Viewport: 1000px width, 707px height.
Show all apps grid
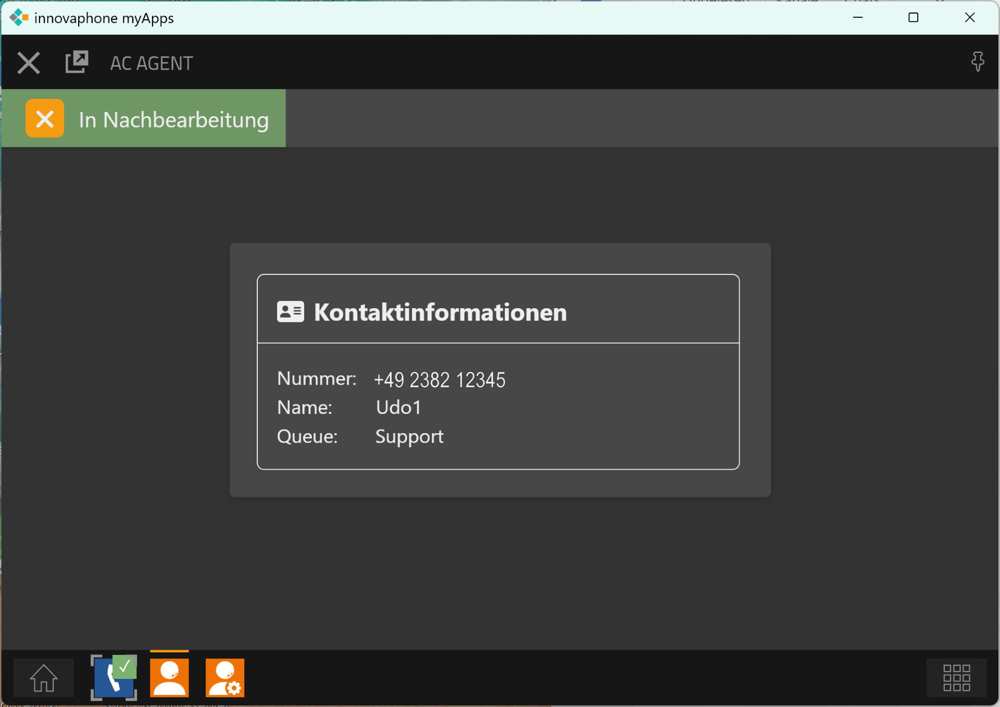pyautogui.click(x=956, y=678)
